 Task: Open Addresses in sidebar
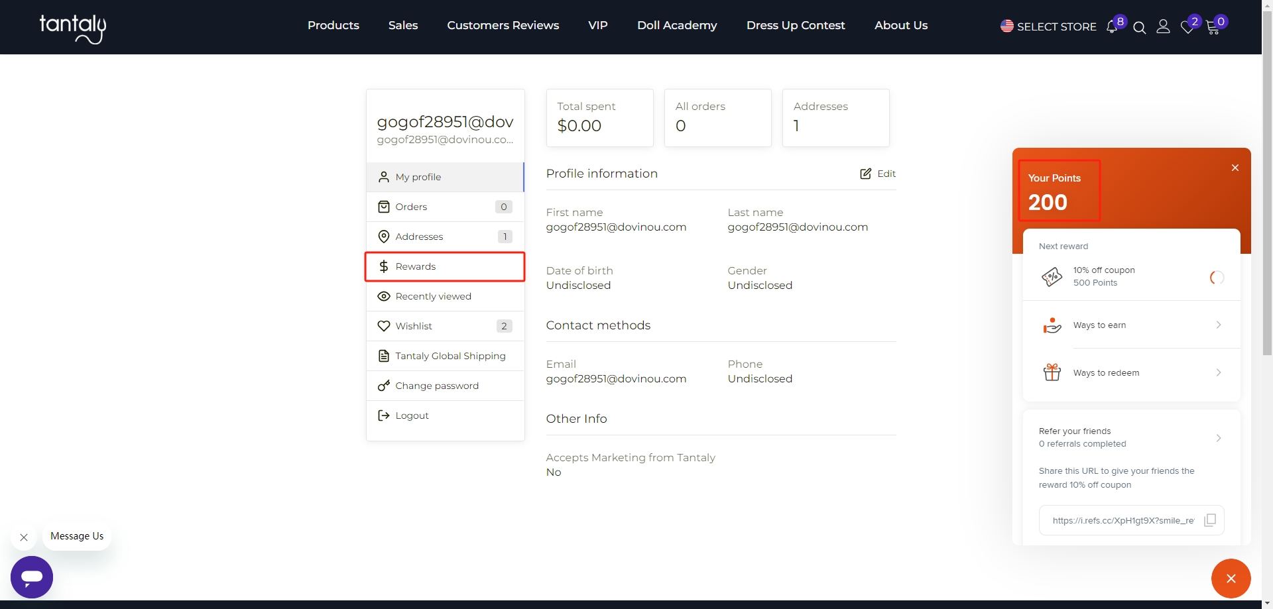pos(445,237)
